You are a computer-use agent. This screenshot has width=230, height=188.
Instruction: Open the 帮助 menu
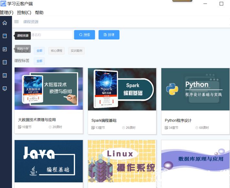click(x=39, y=13)
